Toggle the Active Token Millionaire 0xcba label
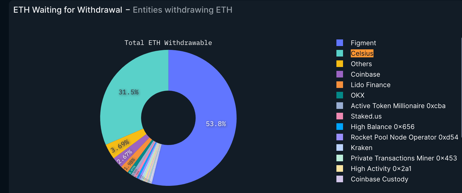462x193 pixels. (398, 106)
